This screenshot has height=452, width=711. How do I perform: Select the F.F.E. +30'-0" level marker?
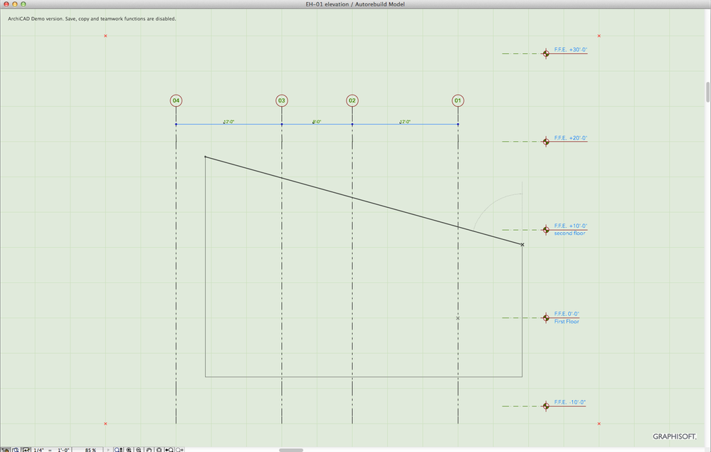click(546, 53)
